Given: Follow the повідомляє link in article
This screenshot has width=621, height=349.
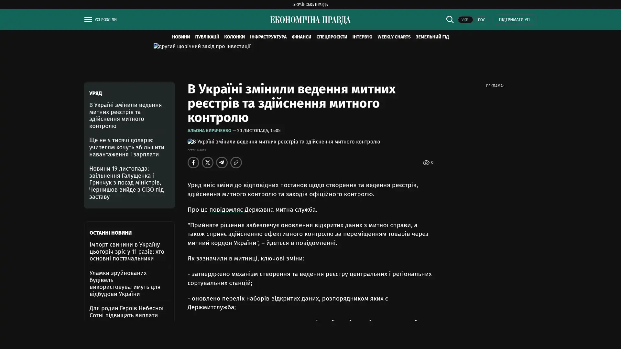Looking at the screenshot, I should [x=226, y=209].
